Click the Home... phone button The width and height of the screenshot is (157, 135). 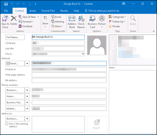tap(15, 96)
